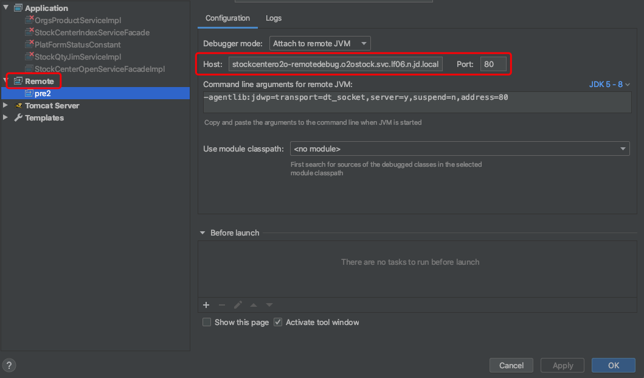Click the move task down arrow

tap(269, 305)
